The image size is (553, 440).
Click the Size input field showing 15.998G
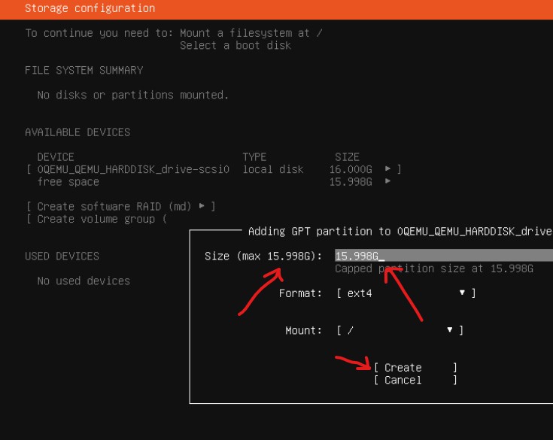(442, 256)
